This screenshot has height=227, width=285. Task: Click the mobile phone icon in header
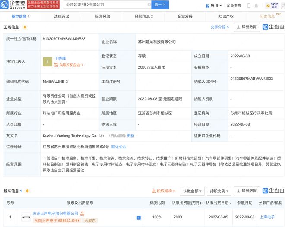(249, 6)
